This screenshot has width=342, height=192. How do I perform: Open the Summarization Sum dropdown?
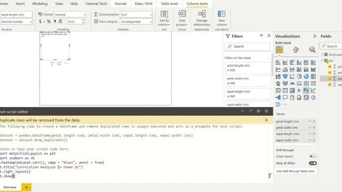click(136, 14)
